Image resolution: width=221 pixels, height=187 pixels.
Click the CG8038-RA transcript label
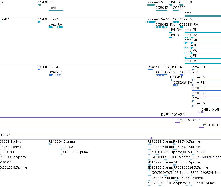point(189,25)
